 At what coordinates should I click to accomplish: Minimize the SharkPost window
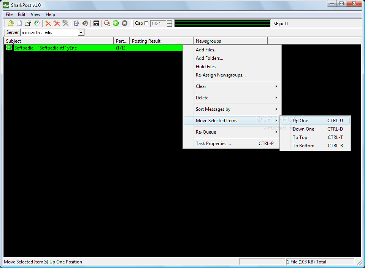332,3
